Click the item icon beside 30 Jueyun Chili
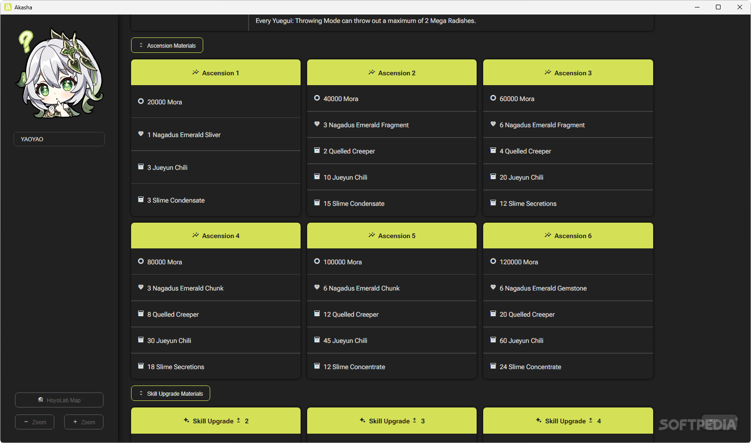The image size is (751, 443). click(141, 340)
